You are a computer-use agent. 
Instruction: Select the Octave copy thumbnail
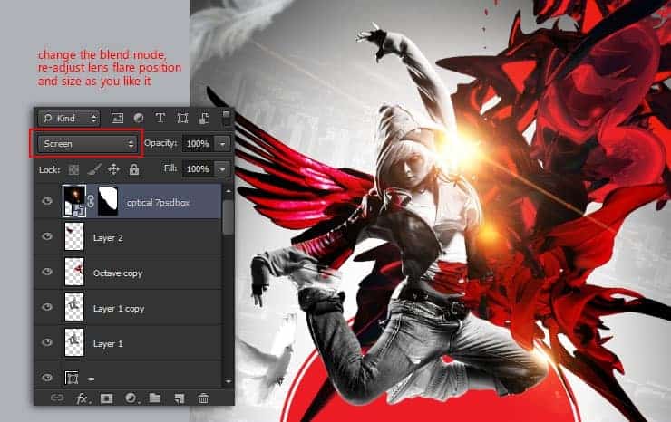[x=74, y=272]
